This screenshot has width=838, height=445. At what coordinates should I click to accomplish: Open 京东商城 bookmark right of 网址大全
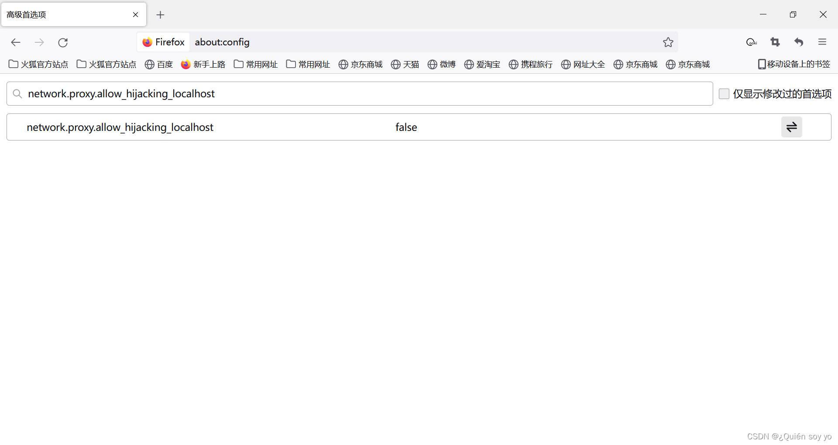635,64
